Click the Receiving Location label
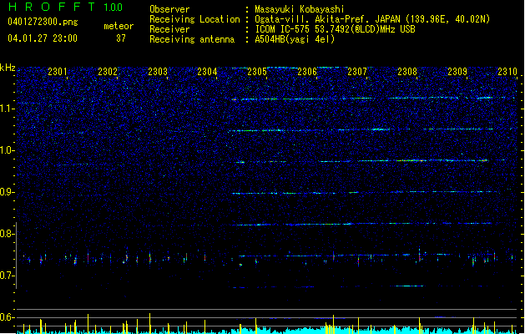Viewport: 525px width, 334px height. [194, 19]
